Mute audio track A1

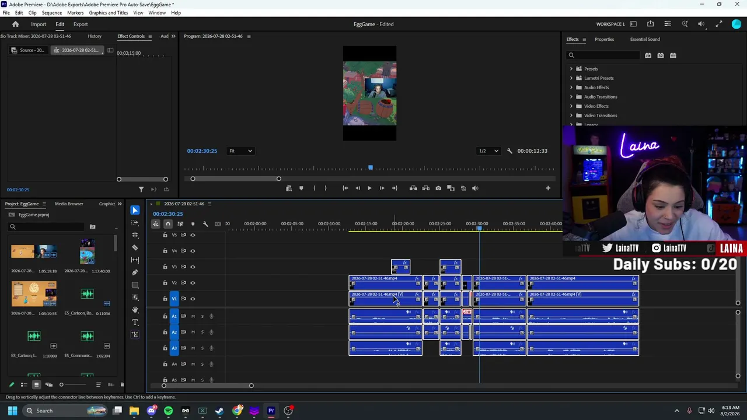[193, 316]
